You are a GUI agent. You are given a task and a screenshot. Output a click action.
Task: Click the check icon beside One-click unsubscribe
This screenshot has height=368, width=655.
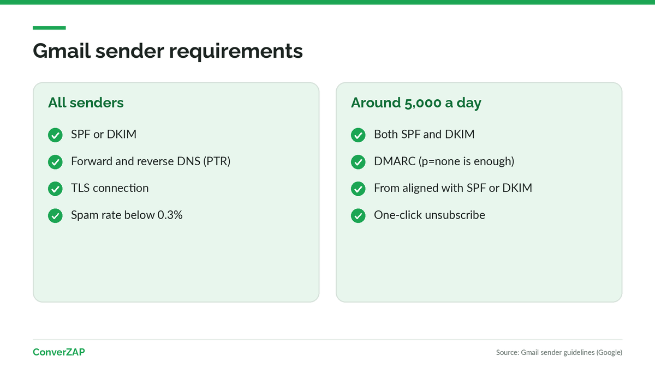tap(358, 216)
